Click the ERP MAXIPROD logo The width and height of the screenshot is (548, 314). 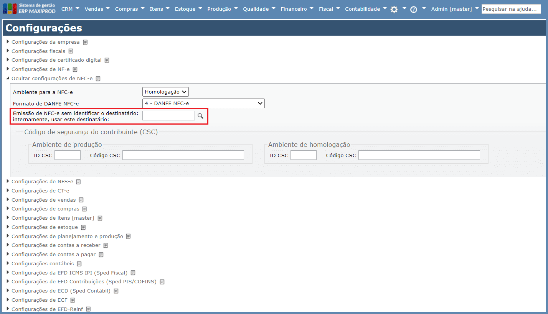tap(29, 9)
